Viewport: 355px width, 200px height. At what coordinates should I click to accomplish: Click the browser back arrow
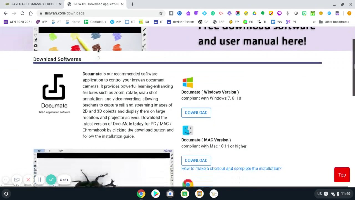click(x=6, y=13)
